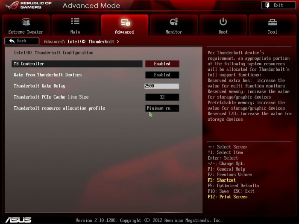Open the resource allocation profile dropdown

click(x=162, y=108)
